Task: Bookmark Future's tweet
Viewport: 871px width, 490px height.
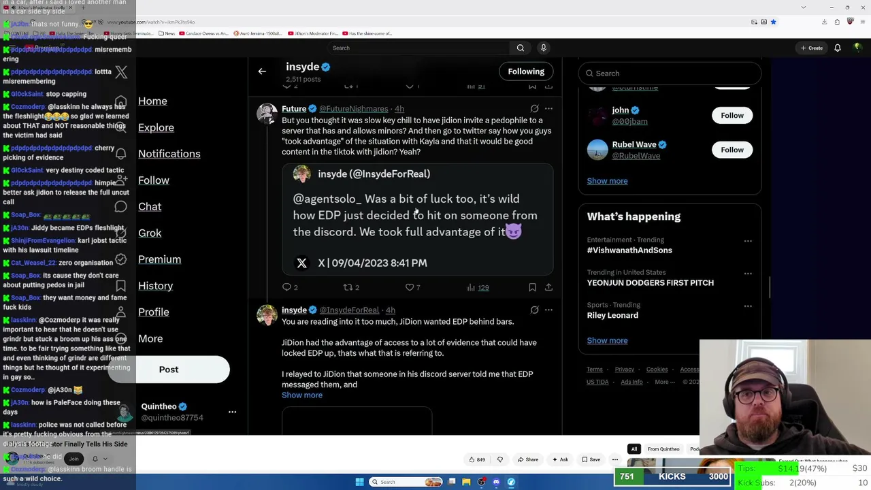Action: click(532, 288)
